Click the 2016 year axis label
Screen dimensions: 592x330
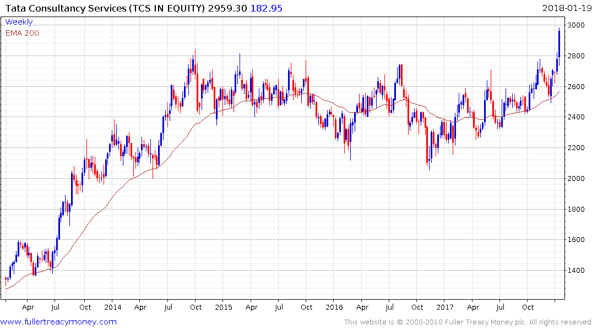pos(334,307)
